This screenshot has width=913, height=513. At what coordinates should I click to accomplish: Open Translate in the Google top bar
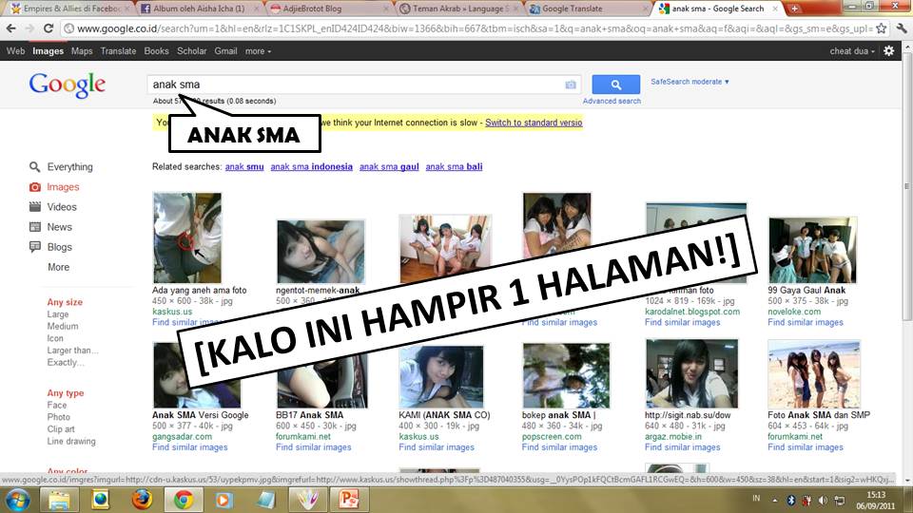(118, 51)
